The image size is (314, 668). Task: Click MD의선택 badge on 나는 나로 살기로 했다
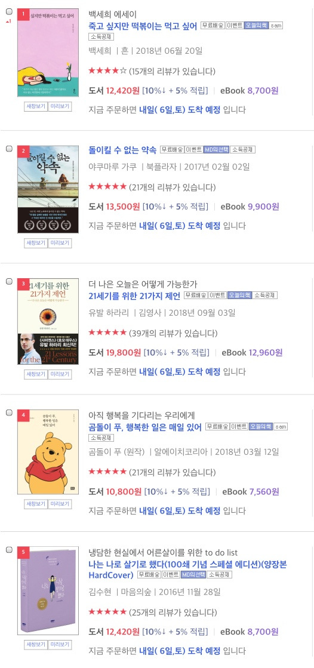(x=193, y=575)
